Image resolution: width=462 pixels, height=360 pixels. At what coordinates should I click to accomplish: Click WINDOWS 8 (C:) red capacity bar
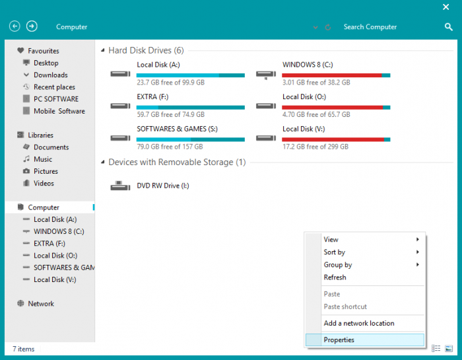pos(336,75)
